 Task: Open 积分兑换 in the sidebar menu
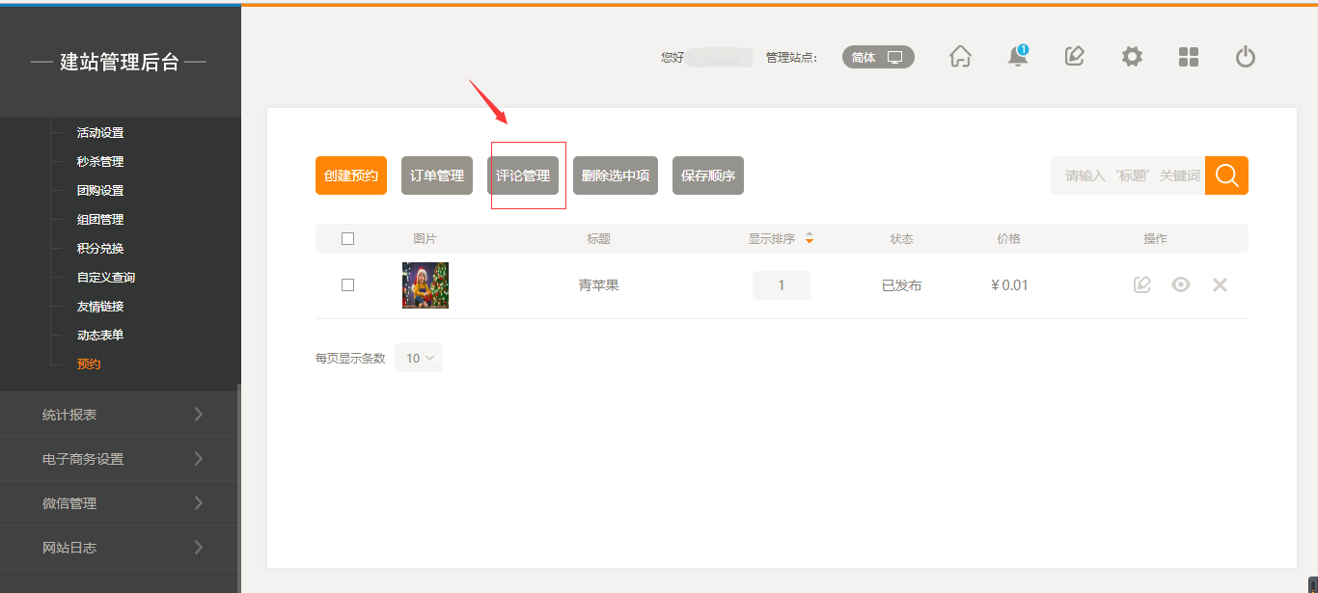click(x=100, y=249)
